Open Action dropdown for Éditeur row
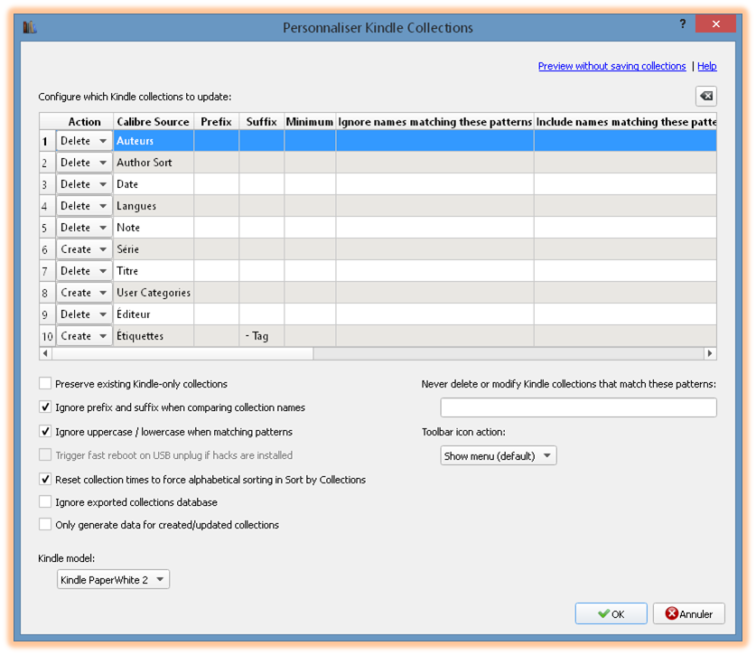Screen dimensions: 756x655 click(84, 314)
